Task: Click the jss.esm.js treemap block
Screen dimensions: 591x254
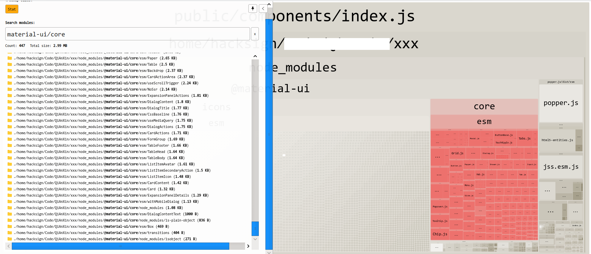Action: pos(561,167)
